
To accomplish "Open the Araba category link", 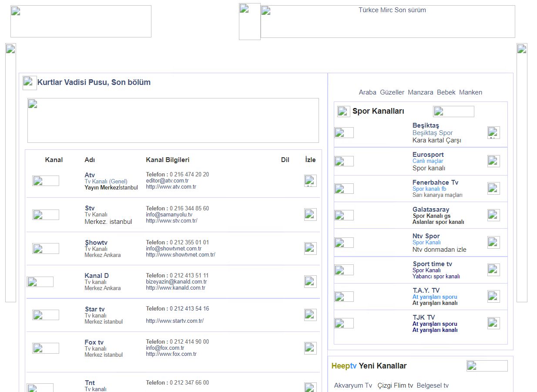I will click(367, 92).
